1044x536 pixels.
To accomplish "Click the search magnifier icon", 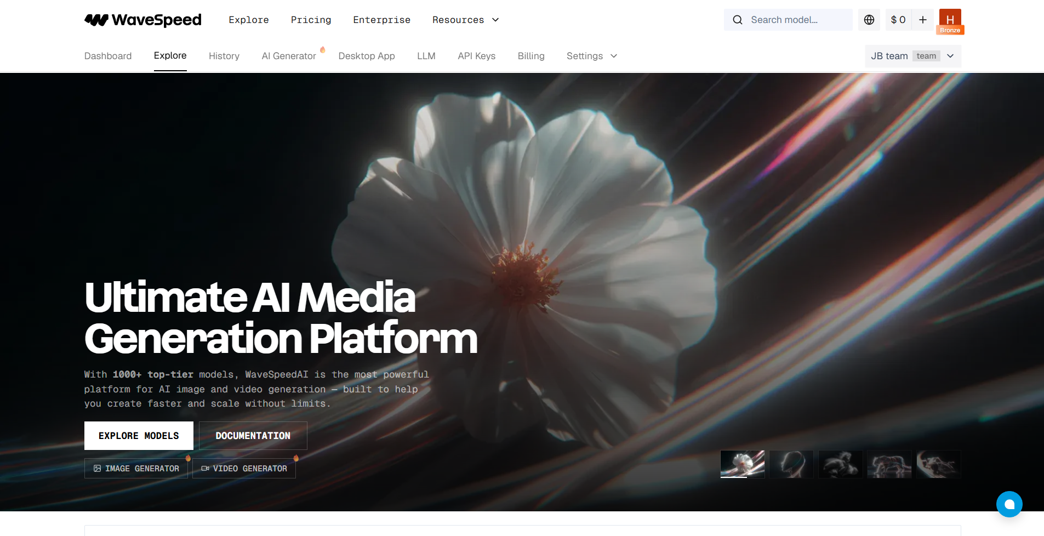I will pyautogui.click(x=738, y=20).
